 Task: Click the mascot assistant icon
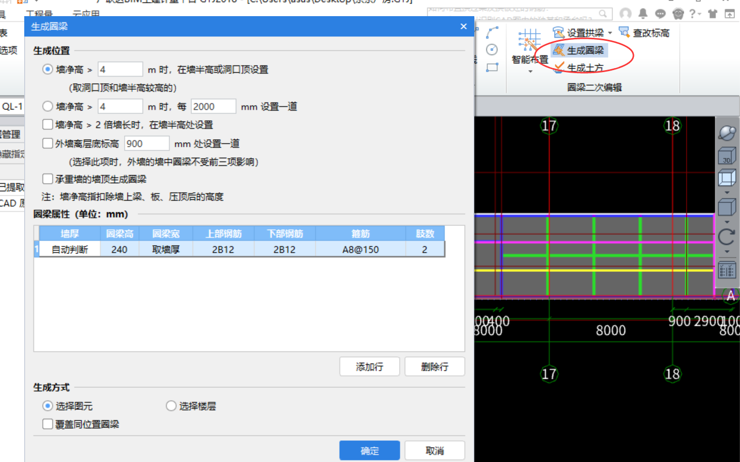pos(678,14)
